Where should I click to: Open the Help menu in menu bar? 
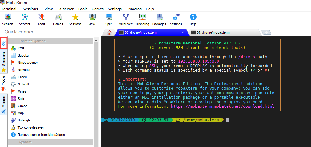150,9
